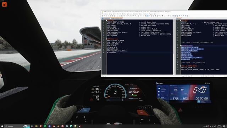227x128 pixels.
Task: Launch Brave browser from the taskbar
Action: coord(41,126)
